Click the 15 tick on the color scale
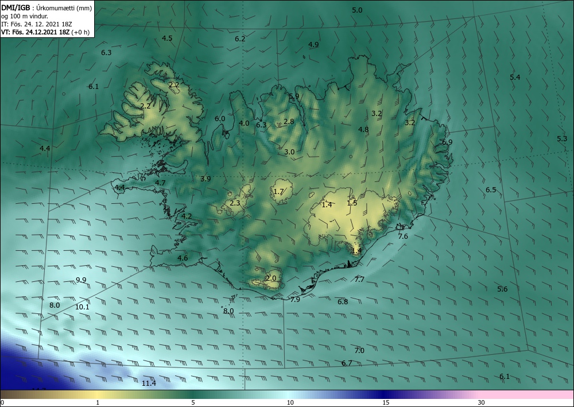The height and width of the screenshot is (407, 574). tap(386, 403)
